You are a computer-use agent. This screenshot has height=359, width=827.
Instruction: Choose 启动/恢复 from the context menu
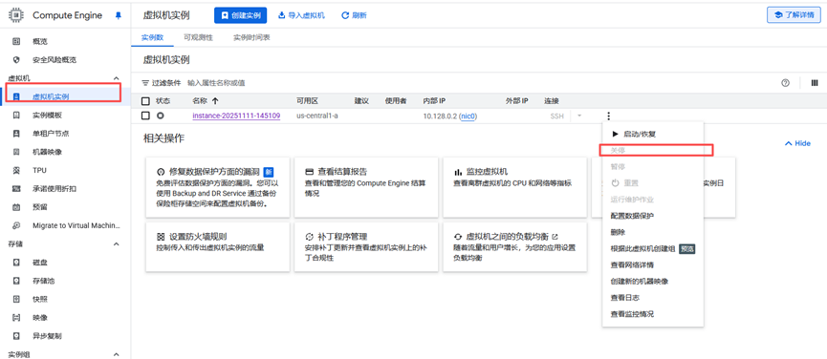click(x=652, y=135)
